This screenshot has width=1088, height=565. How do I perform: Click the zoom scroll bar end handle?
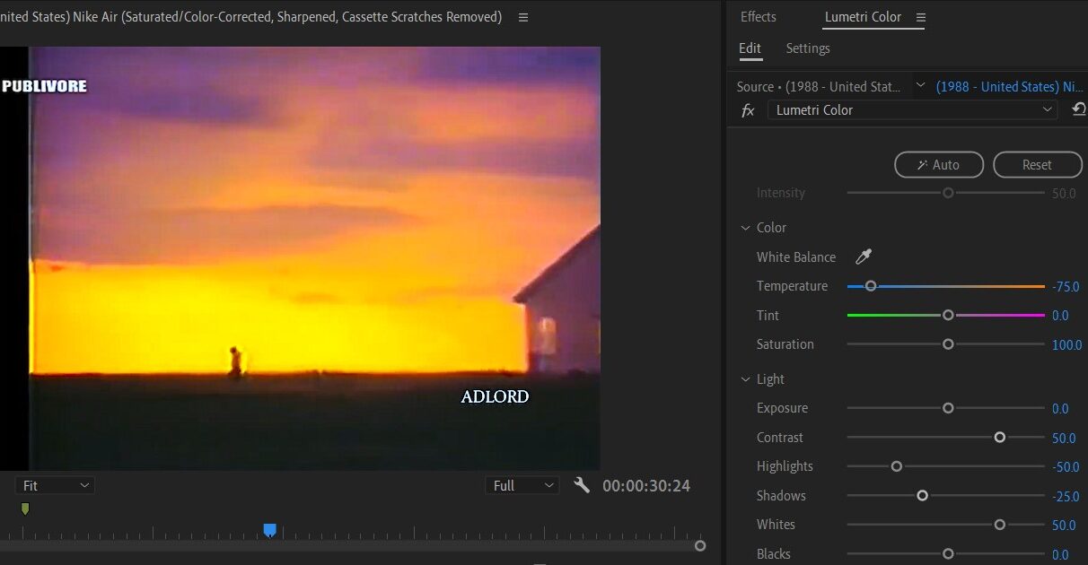(700, 545)
